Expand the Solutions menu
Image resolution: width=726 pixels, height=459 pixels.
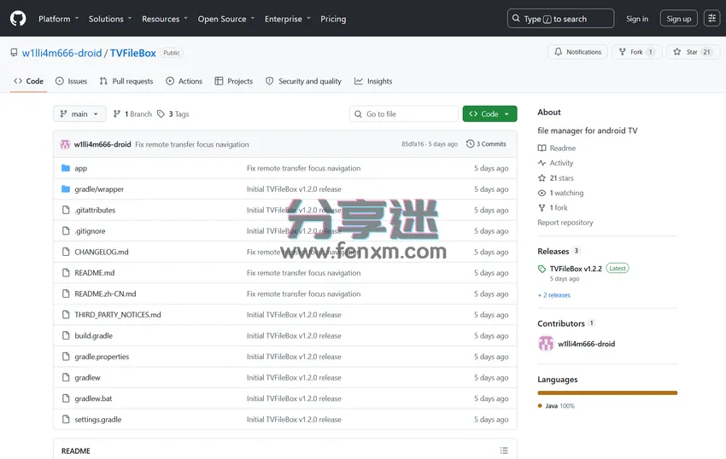(x=110, y=19)
